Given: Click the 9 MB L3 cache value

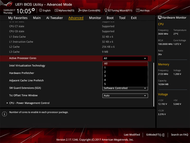Looking at the screenshot, I should point(105,52).
